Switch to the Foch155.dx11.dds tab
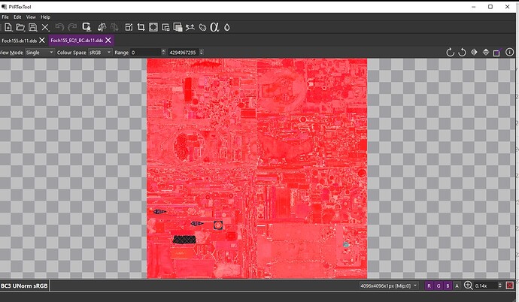Viewport: 519px width, 302px height. [20, 41]
